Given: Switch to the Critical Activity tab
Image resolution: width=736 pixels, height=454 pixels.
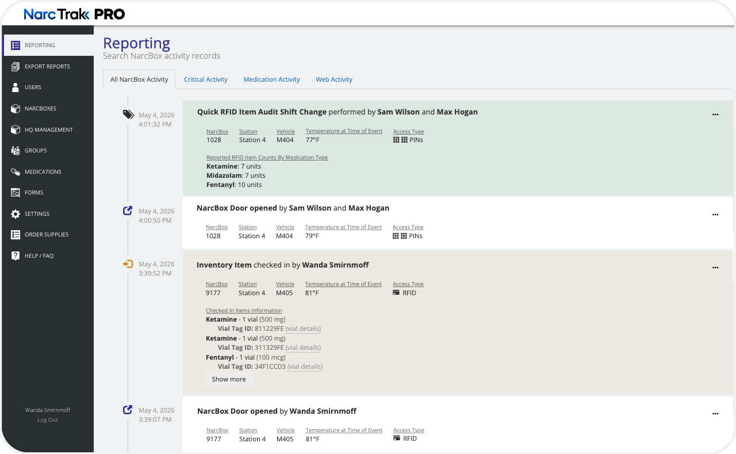Looking at the screenshot, I should click(x=206, y=79).
